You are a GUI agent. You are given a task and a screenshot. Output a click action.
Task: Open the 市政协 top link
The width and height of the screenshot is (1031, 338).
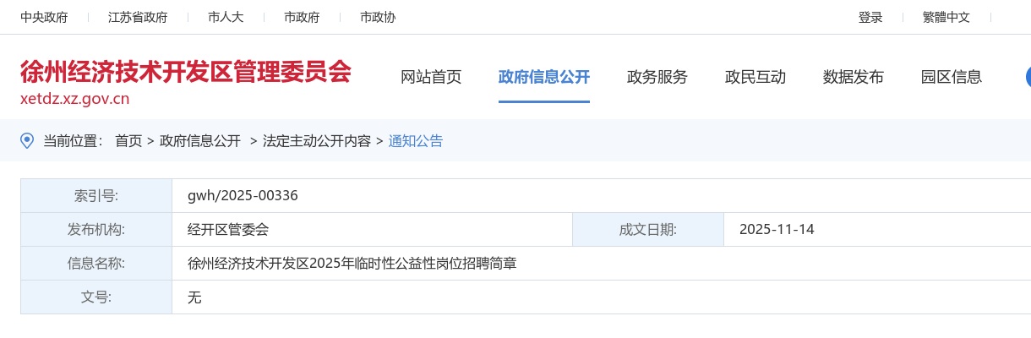(x=378, y=17)
